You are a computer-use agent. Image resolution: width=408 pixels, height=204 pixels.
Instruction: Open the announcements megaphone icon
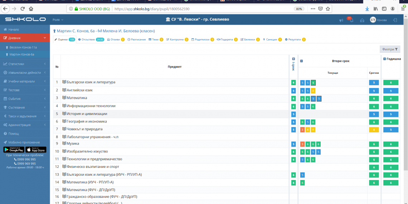(x=341, y=20)
